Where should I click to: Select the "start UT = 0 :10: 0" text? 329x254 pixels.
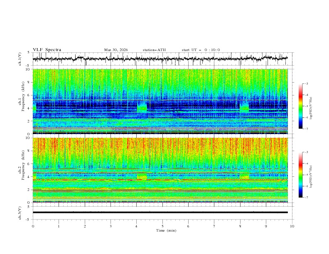[201, 50]
